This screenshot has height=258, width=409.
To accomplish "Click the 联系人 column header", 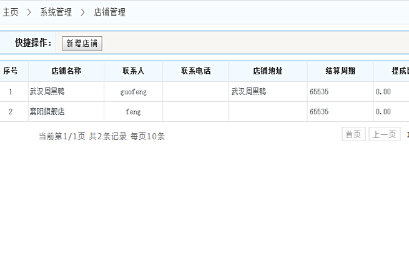I will click(x=133, y=71).
